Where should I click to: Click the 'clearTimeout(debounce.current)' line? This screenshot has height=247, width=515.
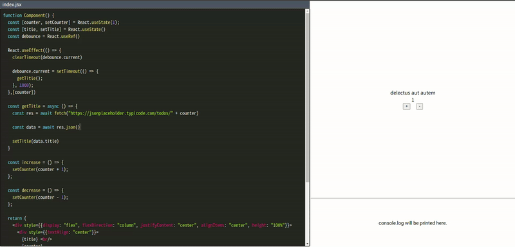pos(47,57)
